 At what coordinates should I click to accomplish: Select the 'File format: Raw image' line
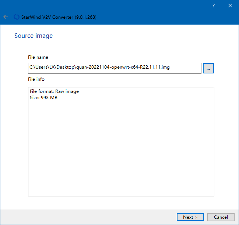click(x=54, y=91)
